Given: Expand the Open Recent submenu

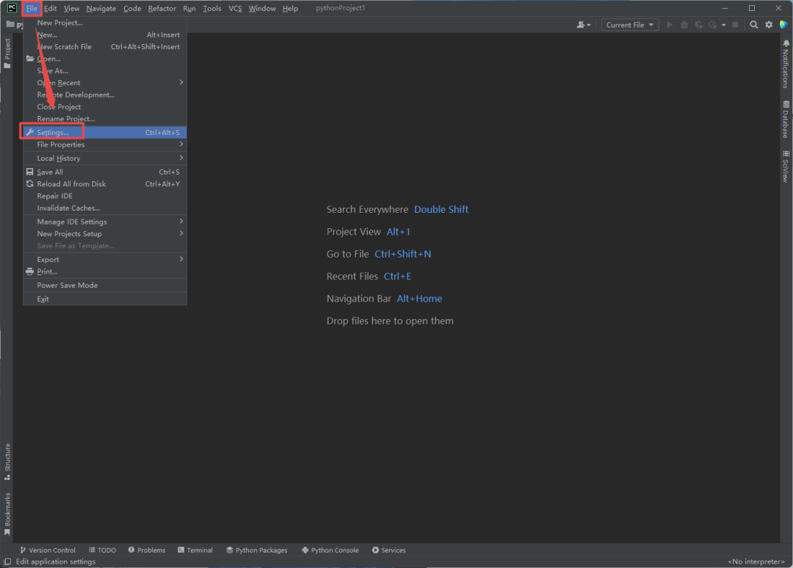Looking at the screenshot, I should pyautogui.click(x=59, y=83).
